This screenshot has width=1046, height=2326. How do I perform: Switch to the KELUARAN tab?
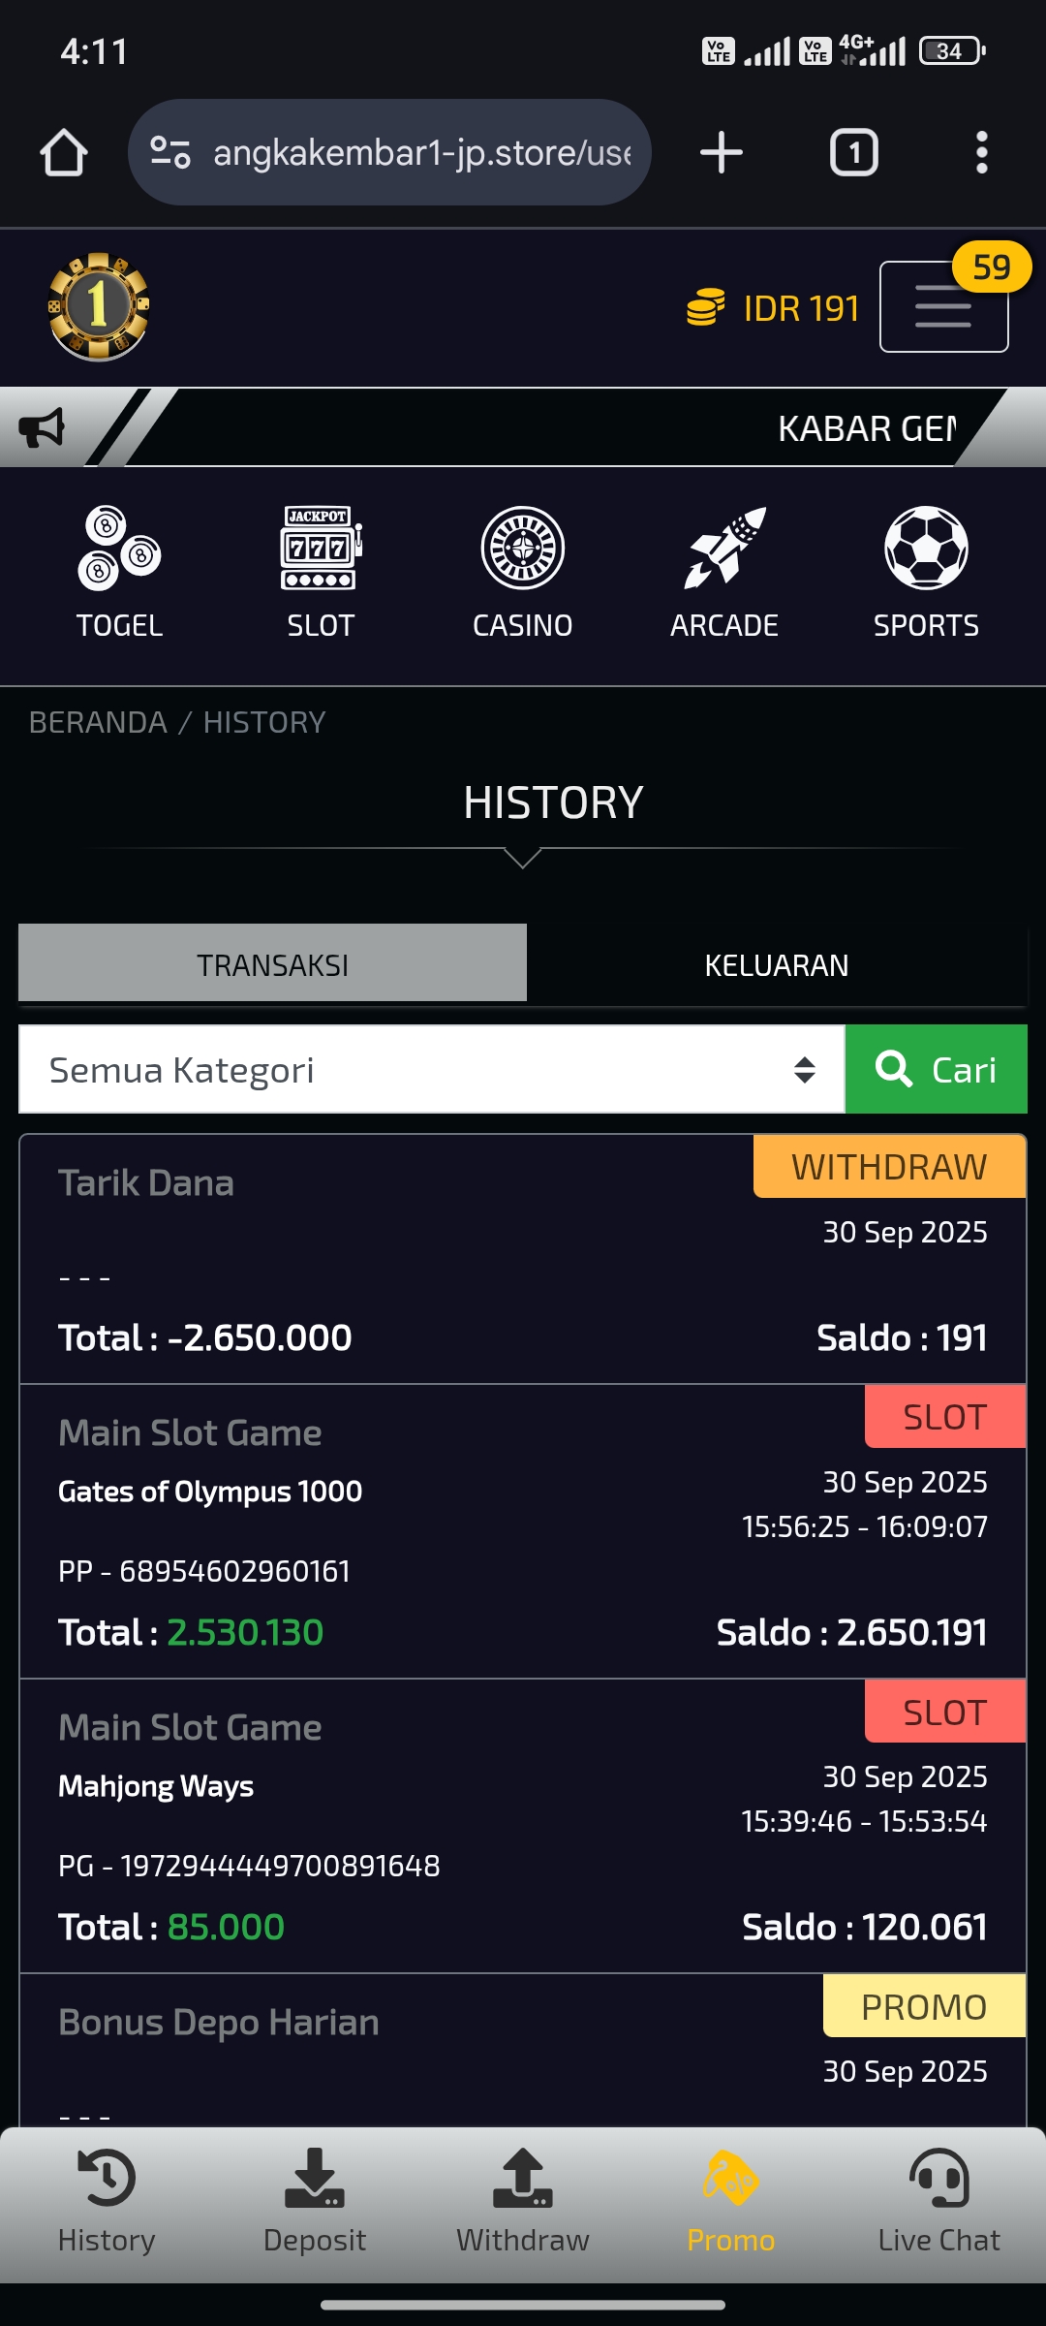coord(776,965)
